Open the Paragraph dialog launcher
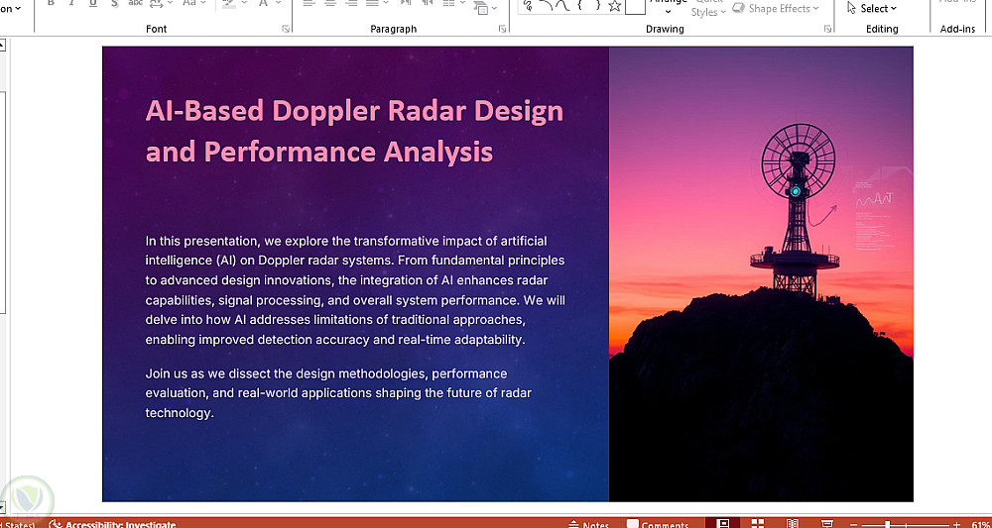Screen dimensions: 992x528 (x=503, y=30)
